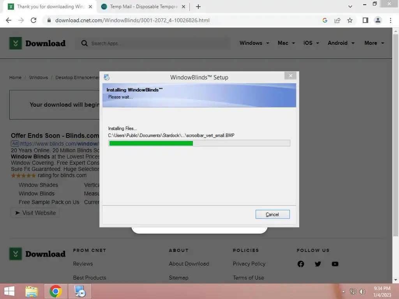Open Window Blinds ad link

coord(36,193)
